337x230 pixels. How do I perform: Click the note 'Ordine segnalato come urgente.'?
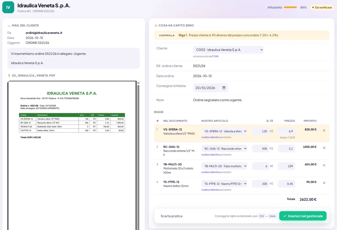click(218, 100)
